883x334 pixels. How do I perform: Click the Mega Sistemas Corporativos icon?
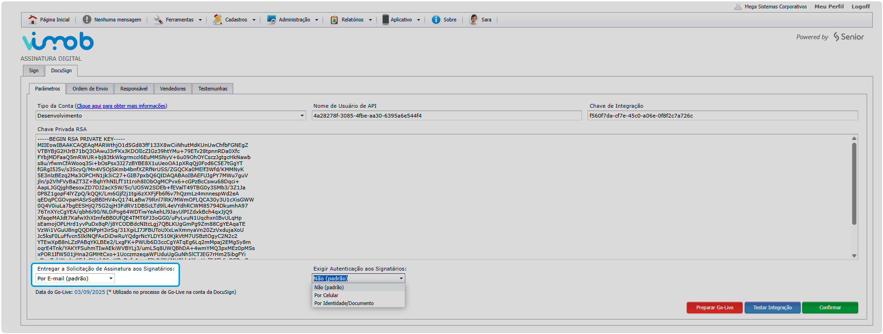click(738, 7)
